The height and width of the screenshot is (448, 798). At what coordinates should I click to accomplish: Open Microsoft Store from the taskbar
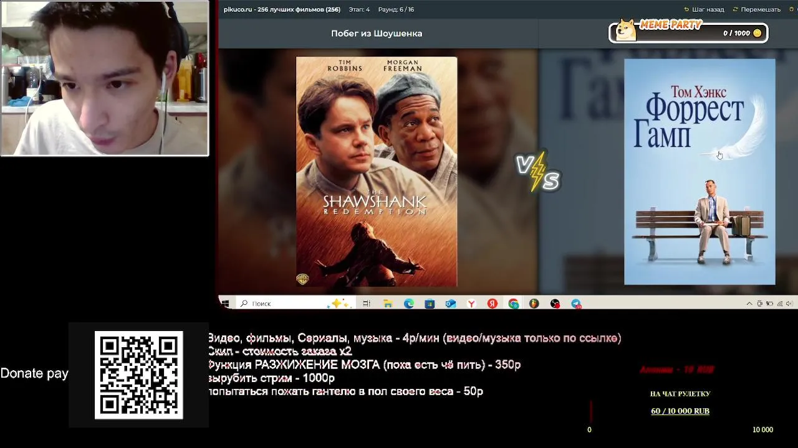(430, 304)
